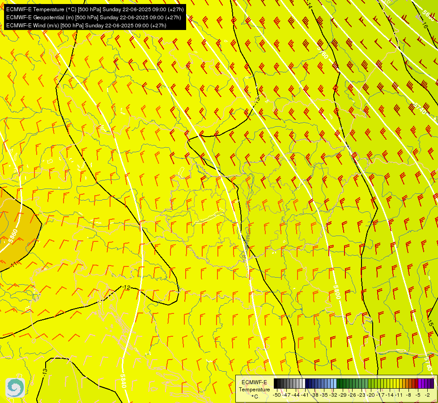Click the legend title ECMWF-E Temperature
This screenshot has width=438, height=403.
tap(254, 386)
